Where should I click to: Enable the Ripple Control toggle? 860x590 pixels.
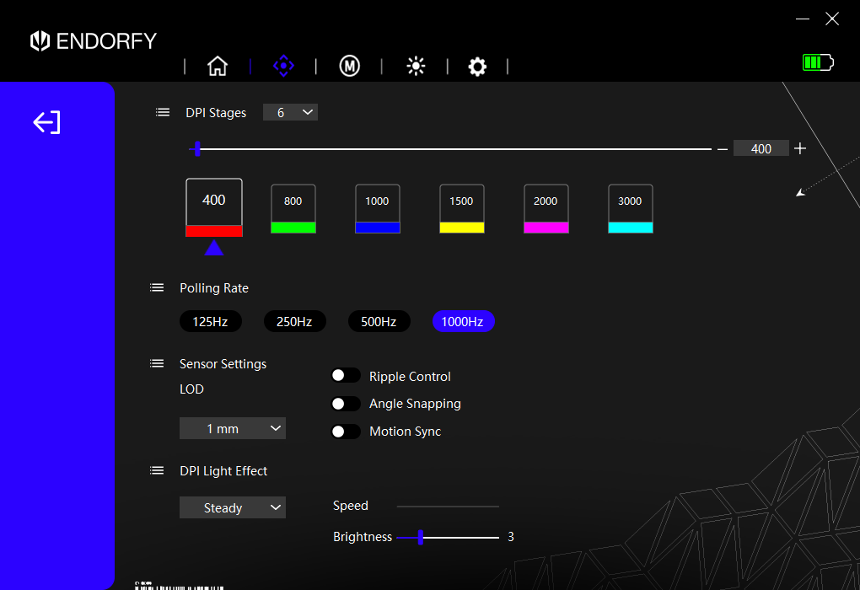point(346,376)
